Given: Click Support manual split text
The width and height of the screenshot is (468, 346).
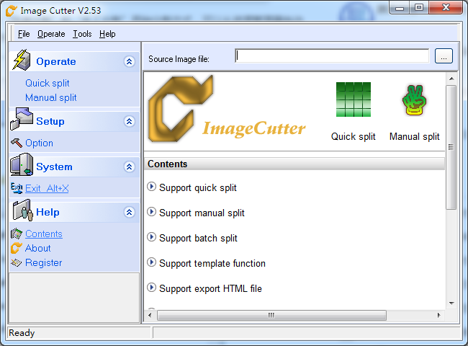Looking at the screenshot, I should pyautogui.click(x=202, y=213).
